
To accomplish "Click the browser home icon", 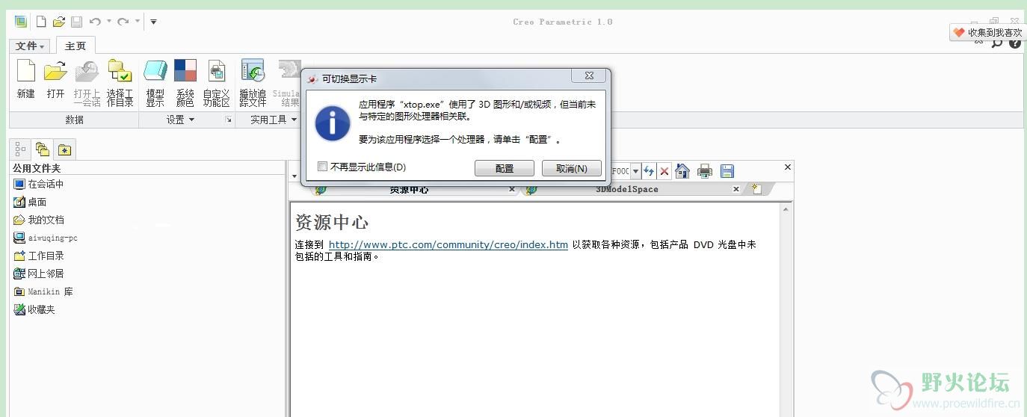I will [682, 171].
